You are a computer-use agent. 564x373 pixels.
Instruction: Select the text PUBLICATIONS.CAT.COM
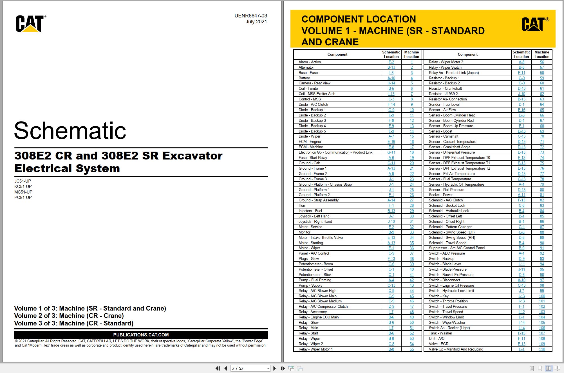pos(141,335)
